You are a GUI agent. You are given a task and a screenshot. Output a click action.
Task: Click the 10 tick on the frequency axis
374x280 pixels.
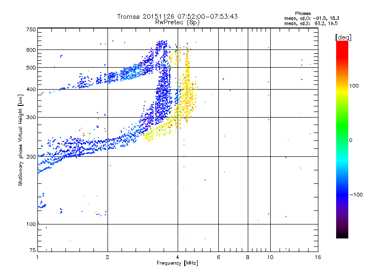[270, 257]
